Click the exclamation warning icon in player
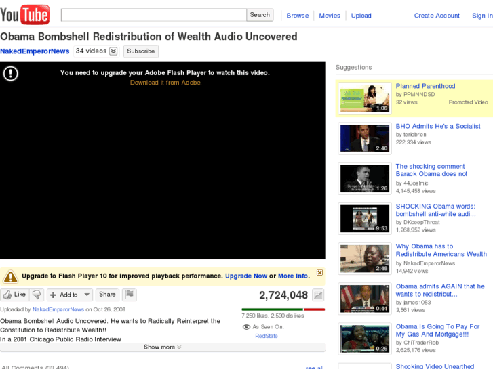The image size is (493, 369). click(x=11, y=74)
